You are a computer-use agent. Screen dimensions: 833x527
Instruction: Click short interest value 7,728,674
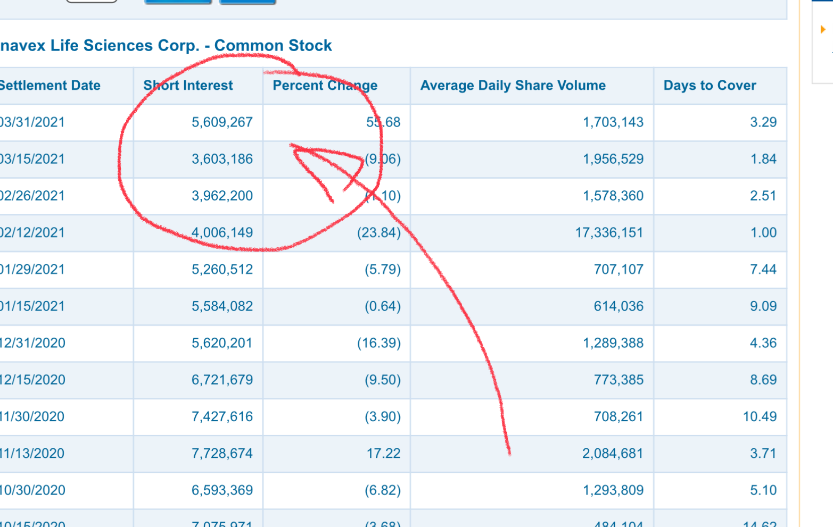(x=222, y=453)
